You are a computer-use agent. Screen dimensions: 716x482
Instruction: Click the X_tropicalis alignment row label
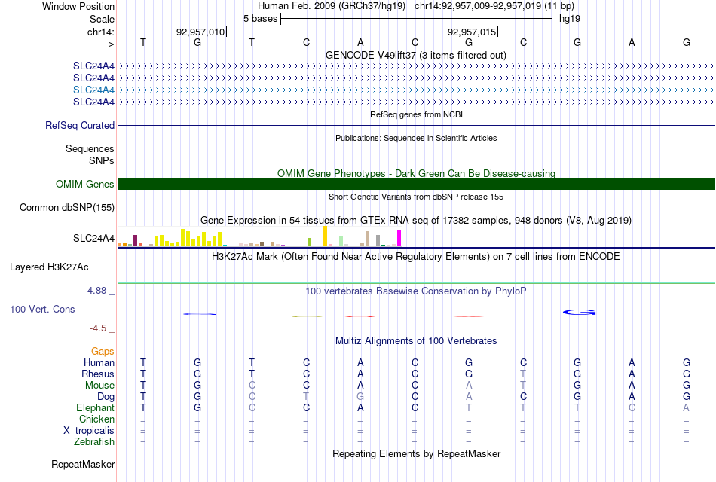(x=89, y=431)
